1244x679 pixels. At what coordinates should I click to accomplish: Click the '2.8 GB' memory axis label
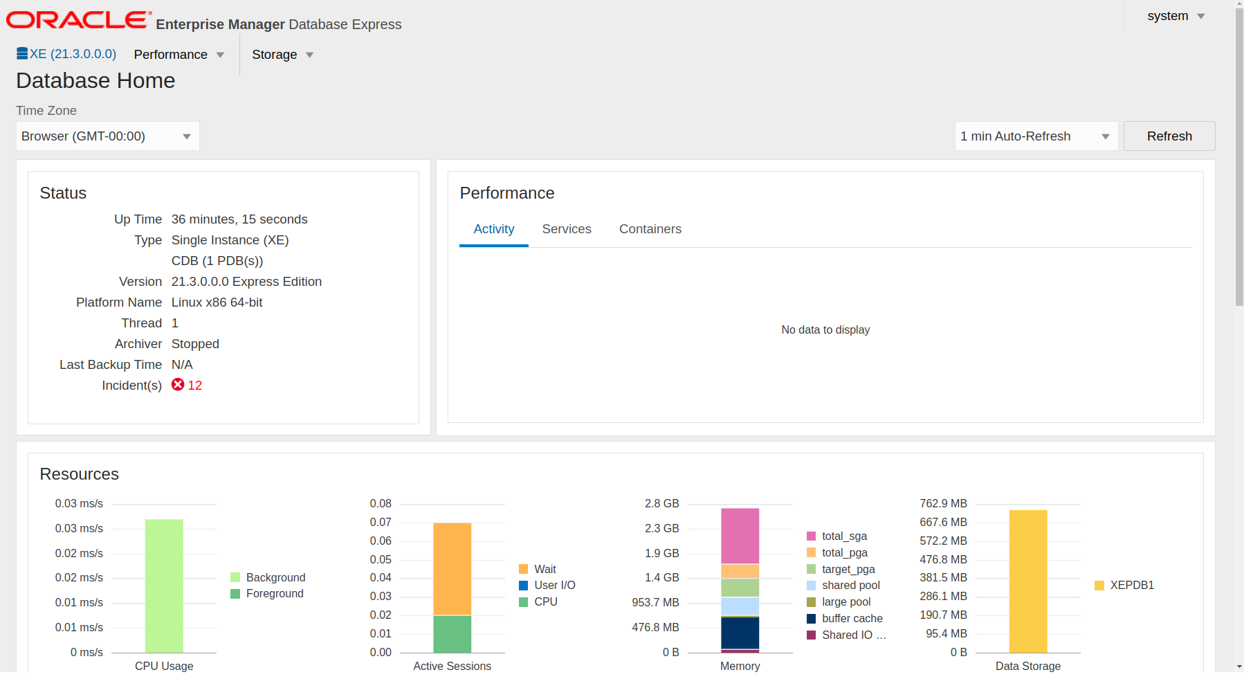point(662,504)
